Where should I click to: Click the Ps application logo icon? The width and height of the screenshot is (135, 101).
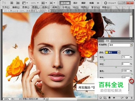click(x=4, y=3)
